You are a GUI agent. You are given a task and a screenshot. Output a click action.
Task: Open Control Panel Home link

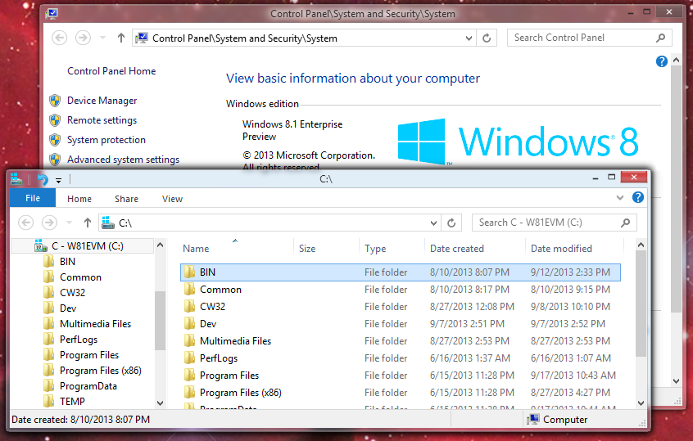coord(111,71)
